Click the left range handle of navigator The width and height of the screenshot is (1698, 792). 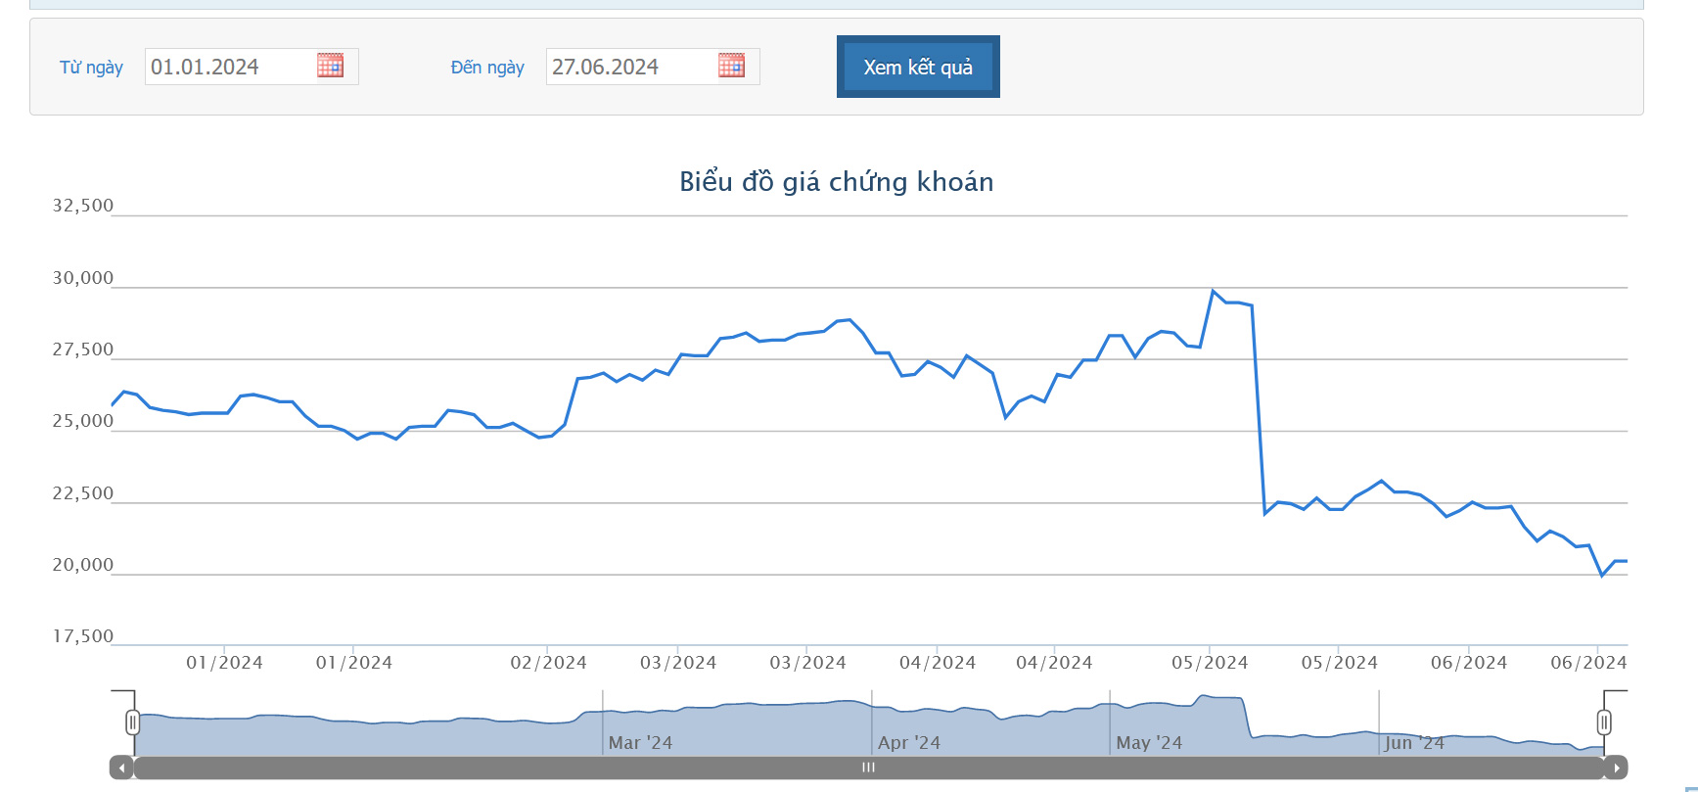tap(132, 722)
